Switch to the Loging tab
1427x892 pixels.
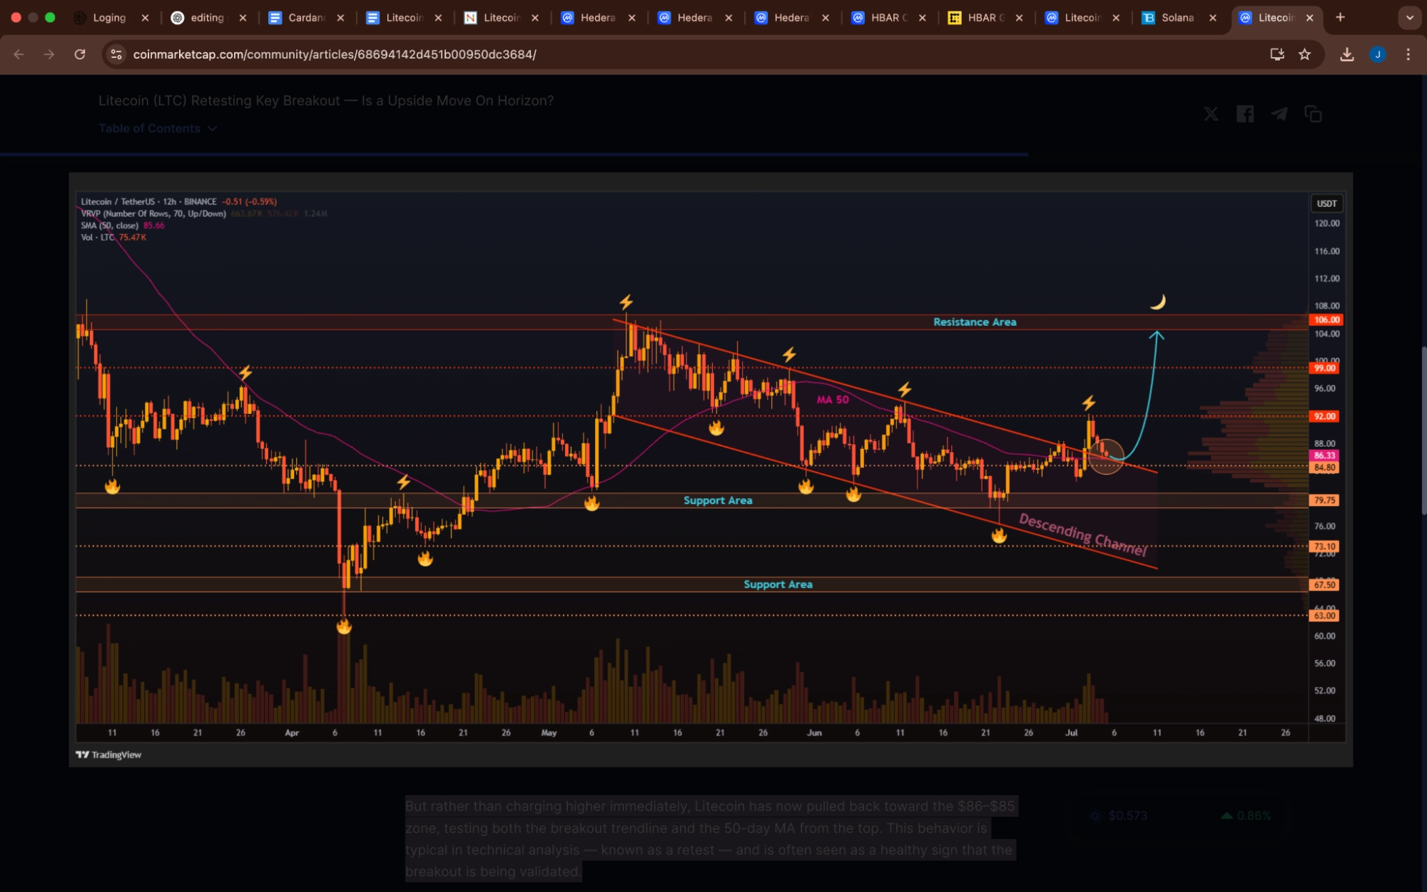tap(108, 17)
